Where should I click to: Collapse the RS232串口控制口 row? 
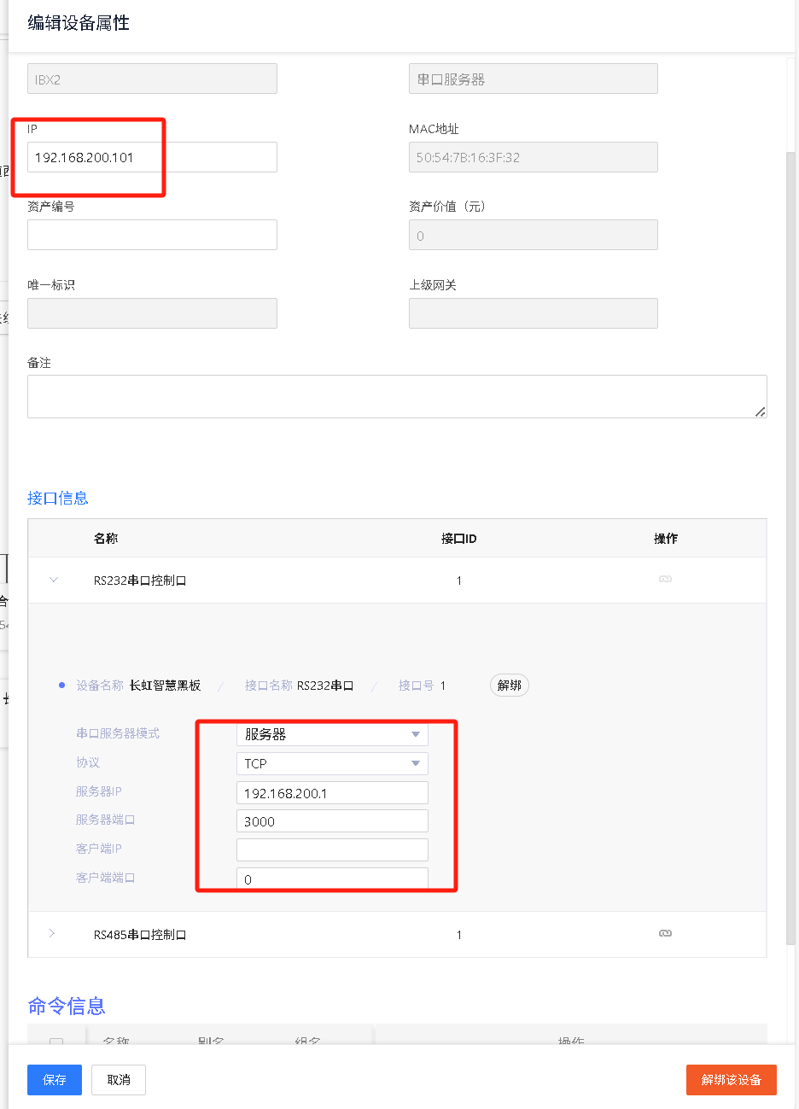[x=54, y=581]
